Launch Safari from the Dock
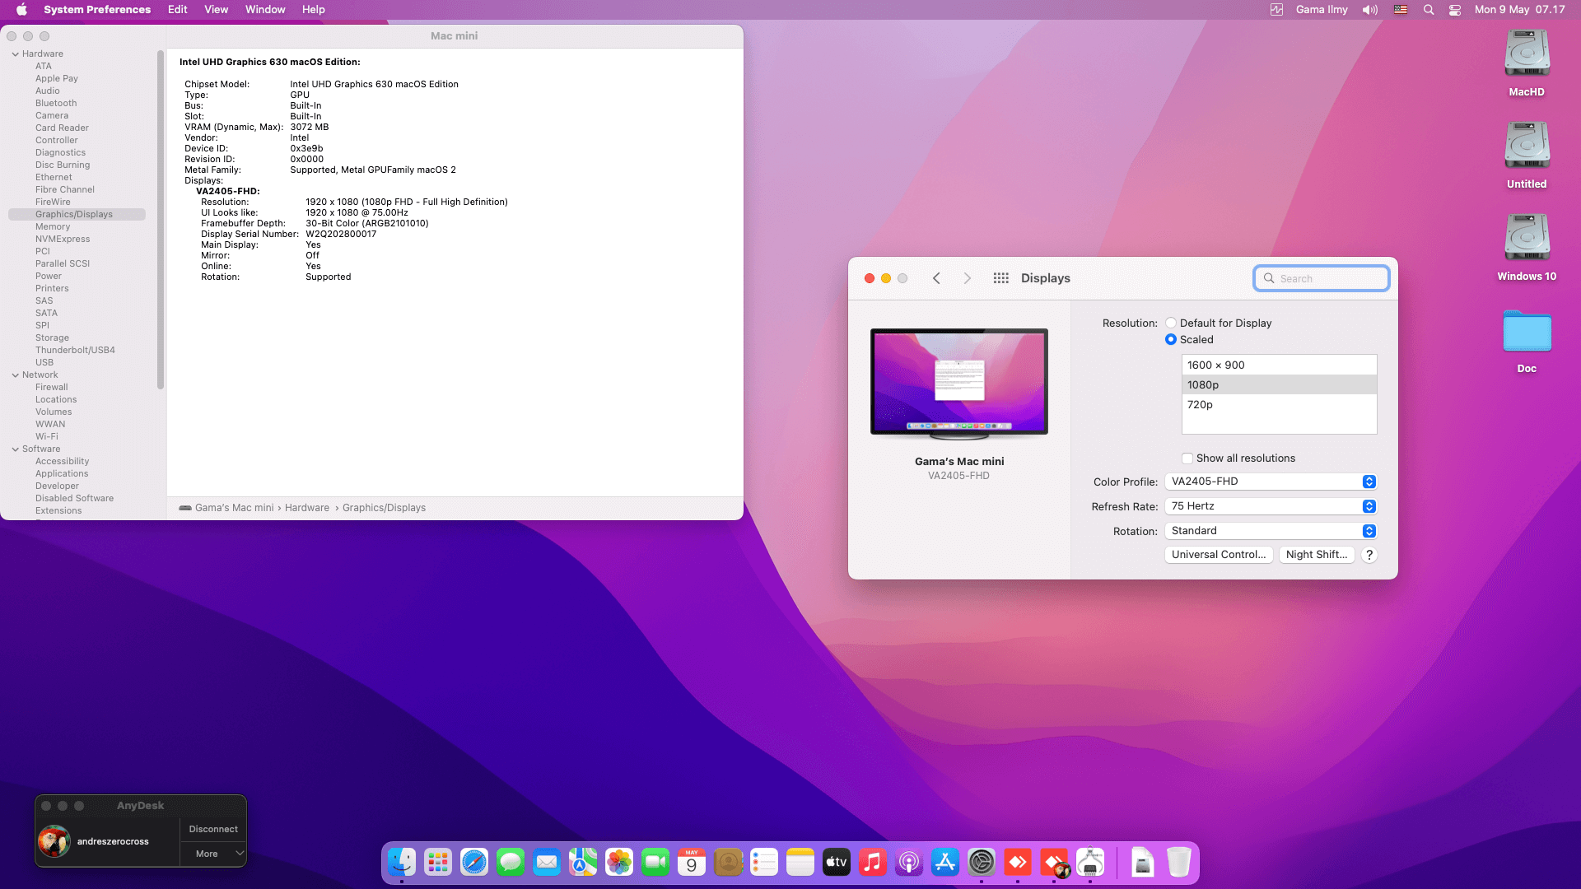Image resolution: width=1581 pixels, height=889 pixels. tap(474, 862)
